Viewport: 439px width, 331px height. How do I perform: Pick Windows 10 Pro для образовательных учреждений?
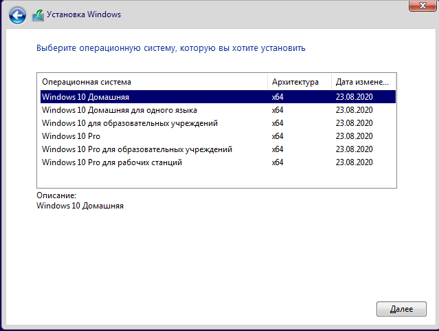tap(218, 149)
